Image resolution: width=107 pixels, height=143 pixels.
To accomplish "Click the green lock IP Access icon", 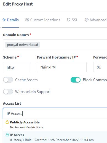I will pos(7,135).
